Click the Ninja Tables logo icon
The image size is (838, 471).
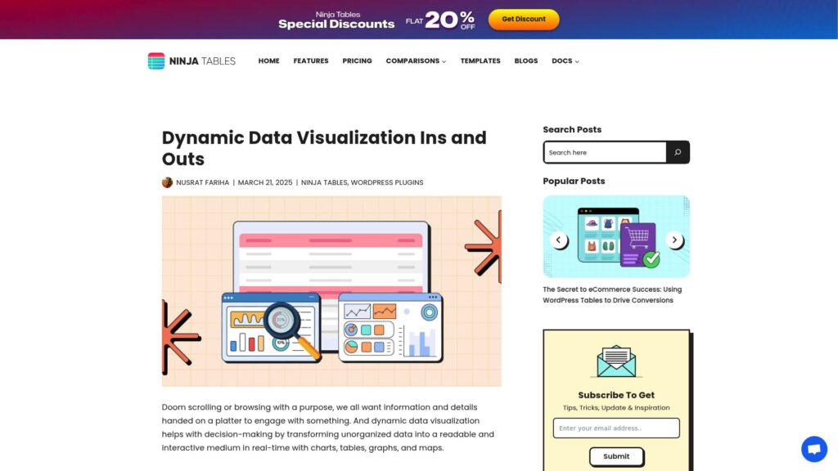pyautogui.click(x=156, y=61)
